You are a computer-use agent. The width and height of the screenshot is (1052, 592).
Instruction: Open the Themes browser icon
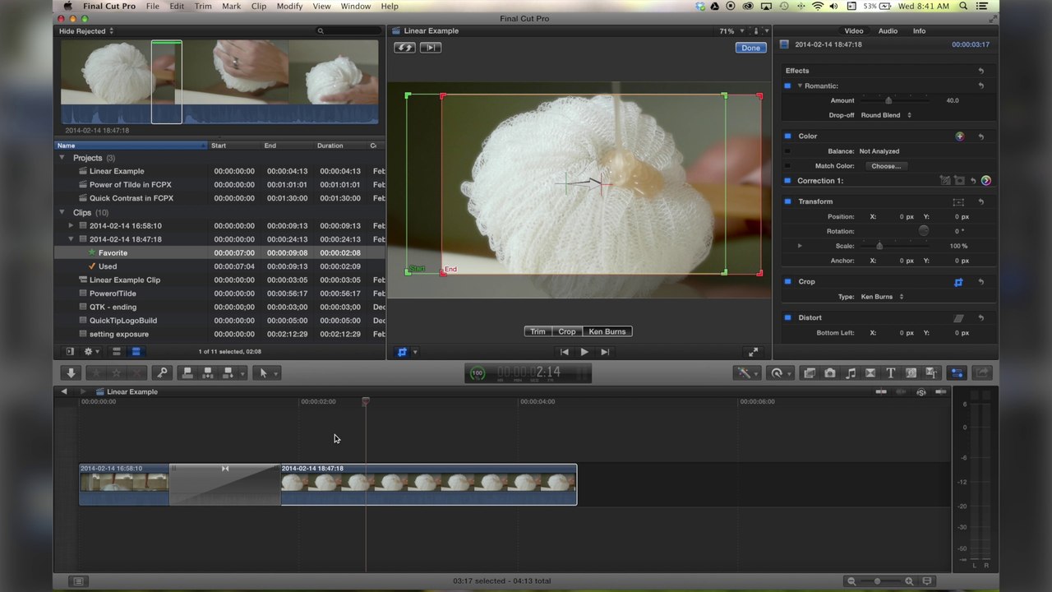(x=931, y=373)
